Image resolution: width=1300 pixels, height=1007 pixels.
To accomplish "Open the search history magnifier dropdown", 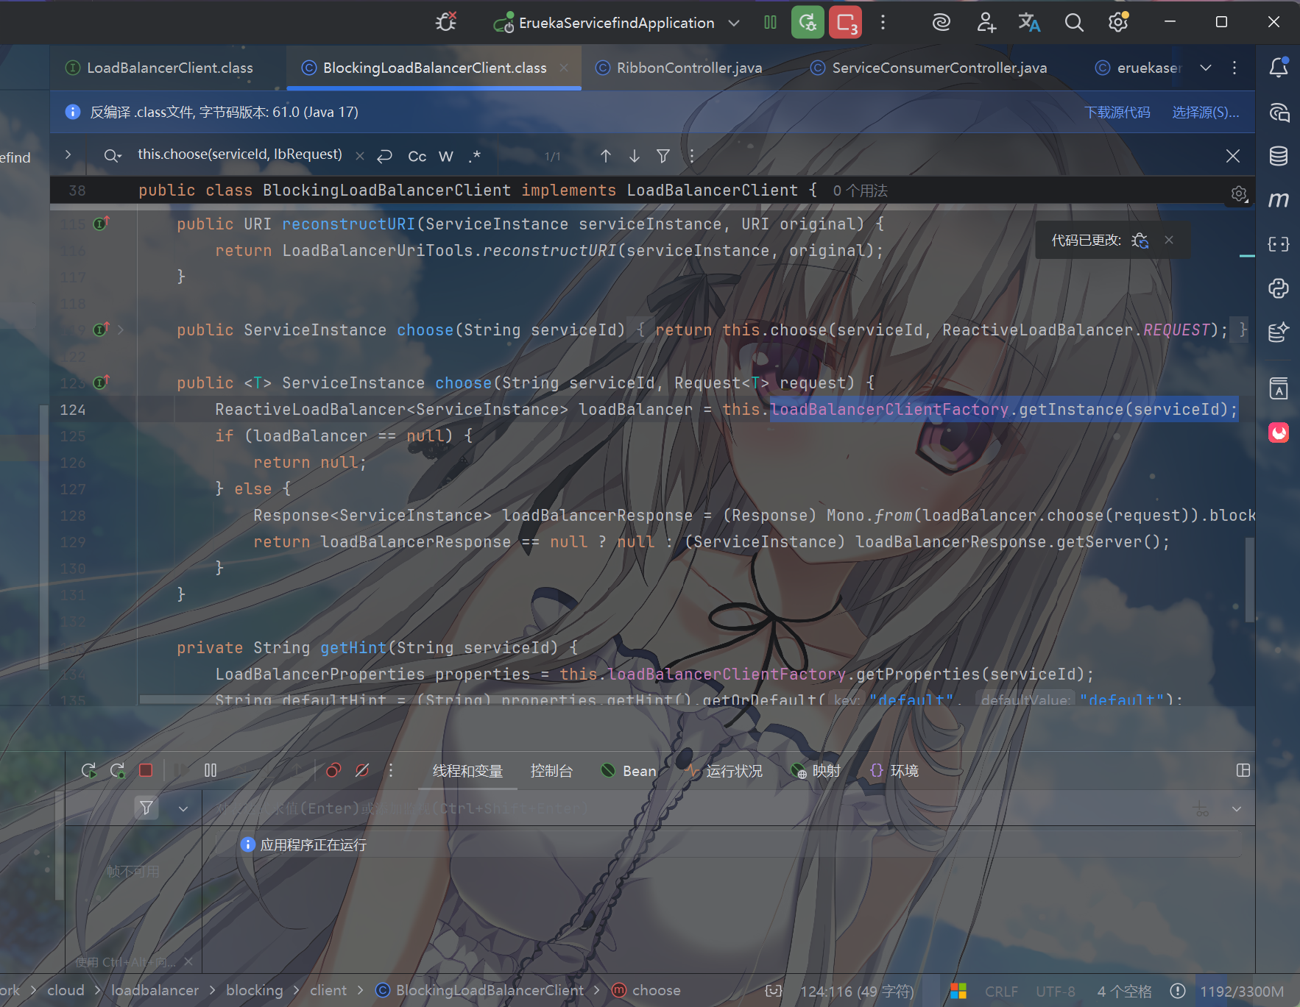I will [x=113, y=155].
